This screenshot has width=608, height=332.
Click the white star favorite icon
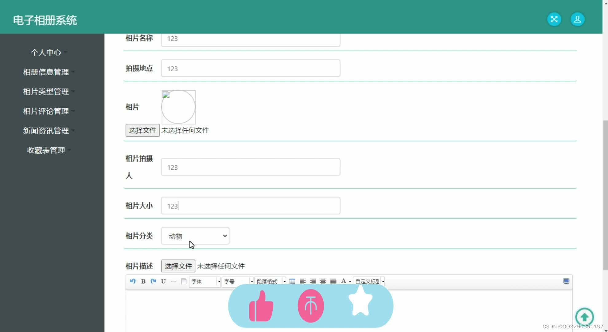(361, 301)
